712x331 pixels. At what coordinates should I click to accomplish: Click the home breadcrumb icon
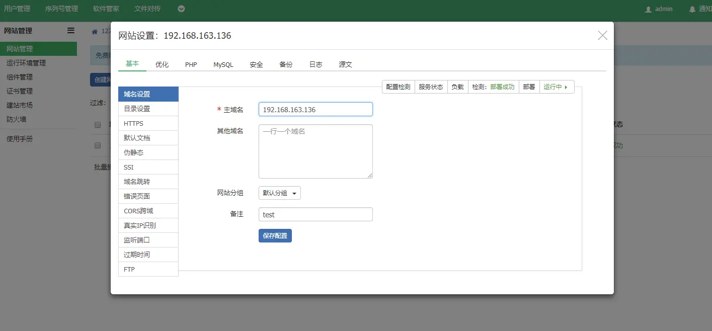[x=94, y=30]
